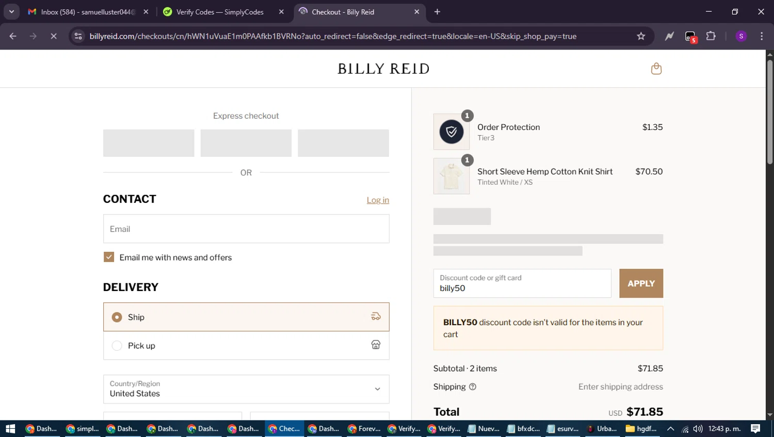Click the middle express checkout button placeholder
774x437 pixels.
pos(246,143)
